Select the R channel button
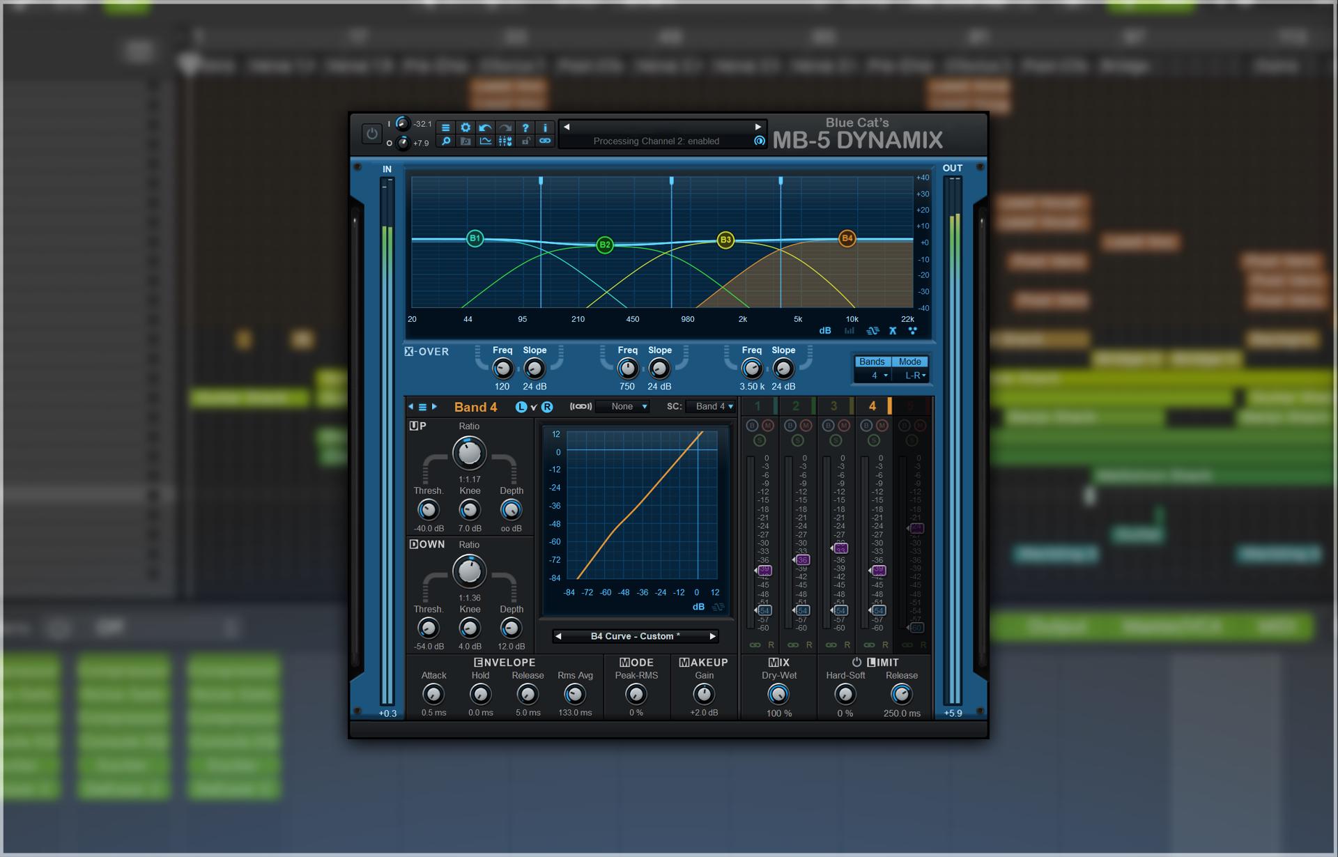 pyautogui.click(x=547, y=407)
